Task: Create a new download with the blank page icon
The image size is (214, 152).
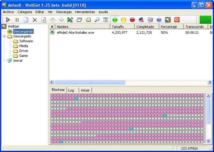Action: click(x=26, y=20)
